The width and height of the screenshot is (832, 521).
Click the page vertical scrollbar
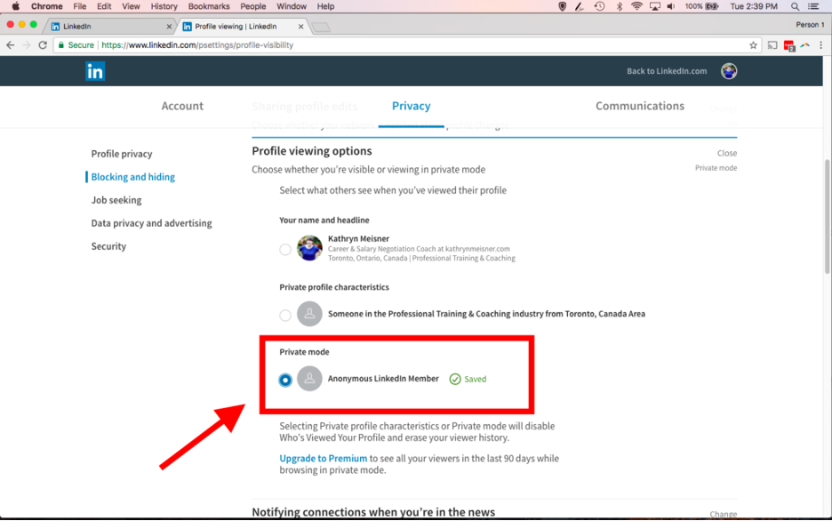[x=828, y=216]
